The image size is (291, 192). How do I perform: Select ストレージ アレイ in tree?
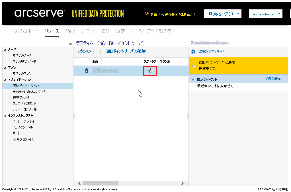(23, 121)
